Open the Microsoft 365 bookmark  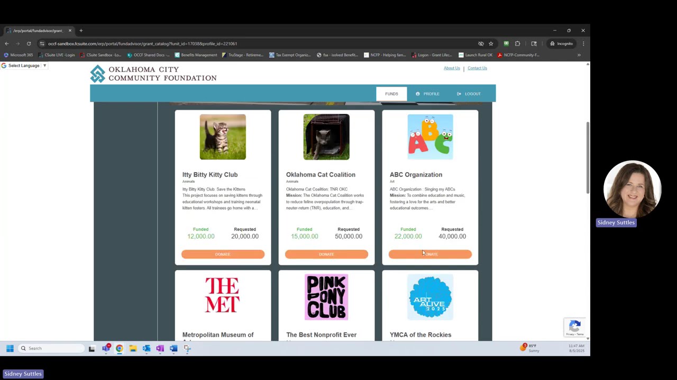[19, 55]
